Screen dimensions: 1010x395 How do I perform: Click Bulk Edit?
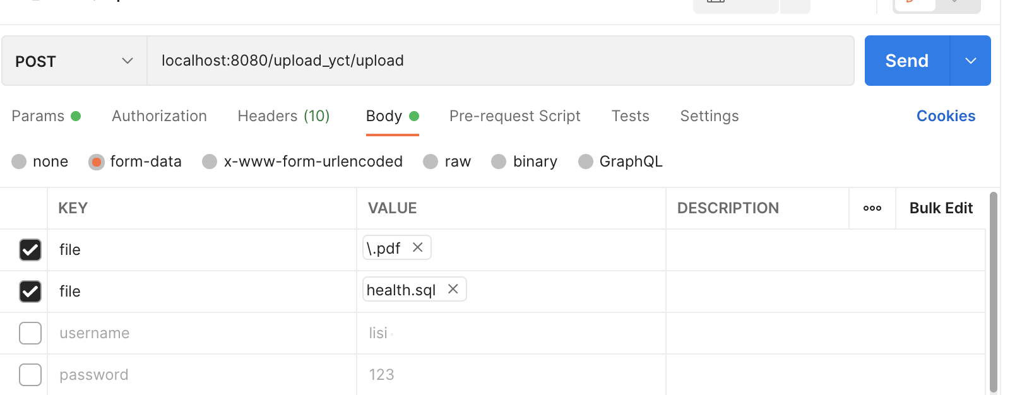(941, 208)
